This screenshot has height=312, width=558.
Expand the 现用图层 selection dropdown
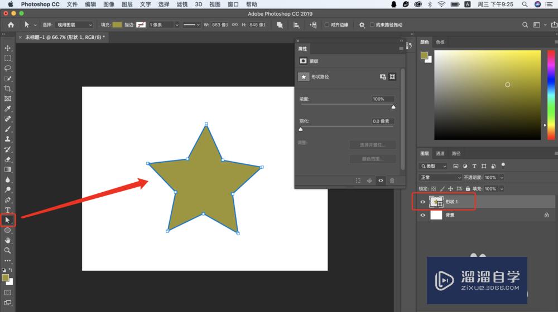pos(74,25)
